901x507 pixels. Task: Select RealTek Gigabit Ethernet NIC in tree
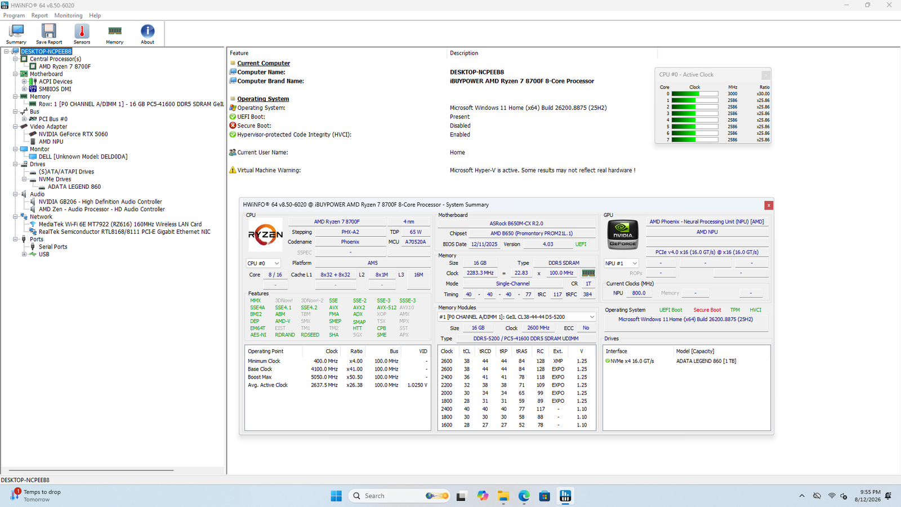point(124,232)
